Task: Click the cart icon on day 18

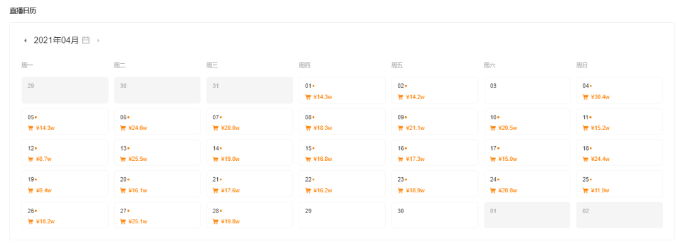Action: [x=585, y=159]
